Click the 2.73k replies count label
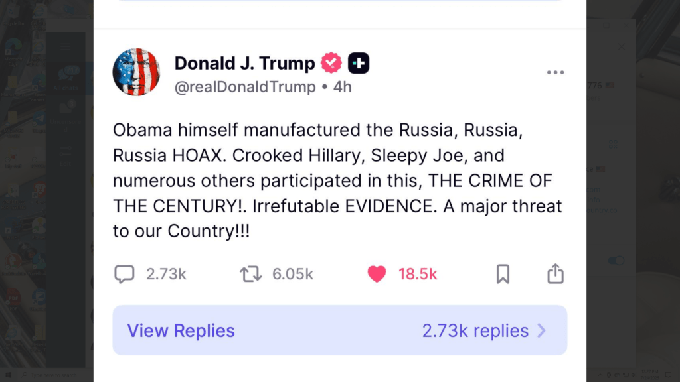The width and height of the screenshot is (680, 382). click(x=475, y=330)
